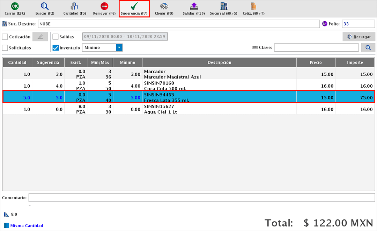
Task: Click into the Comentario text field
Action: [201, 198]
